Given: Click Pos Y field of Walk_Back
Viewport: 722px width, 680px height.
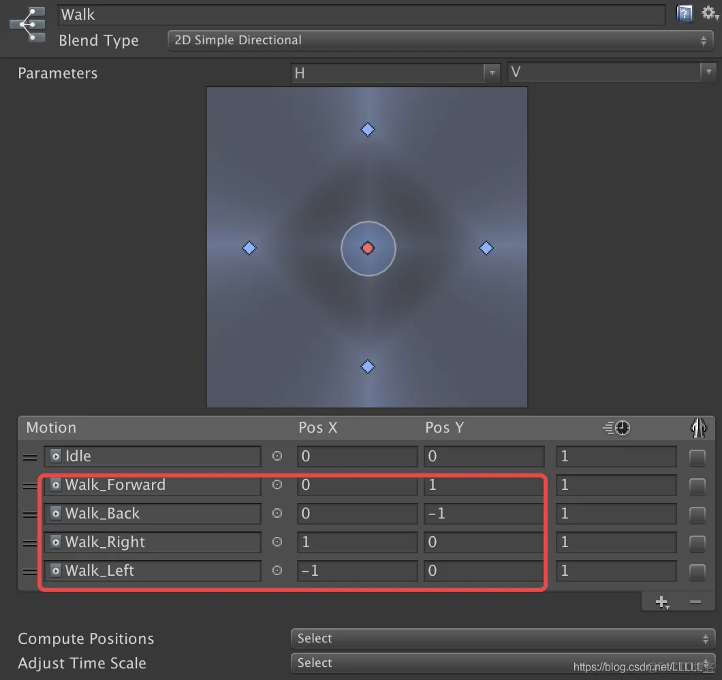Looking at the screenshot, I should (x=484, y=513).
